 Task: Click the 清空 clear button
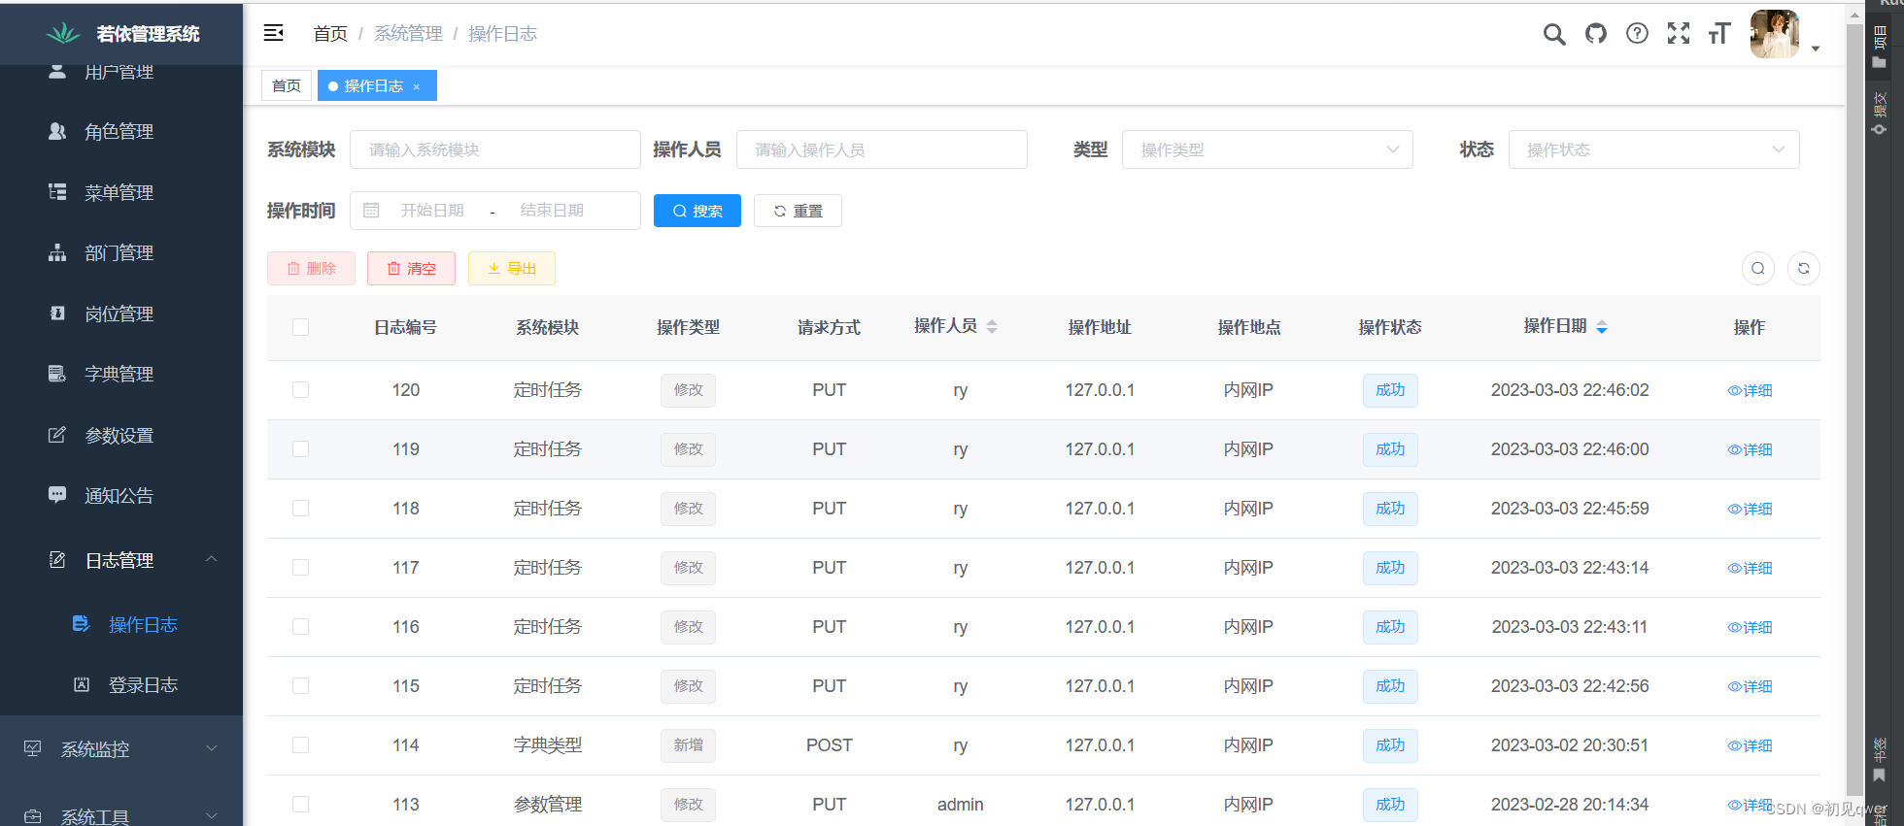(x=411, y=269)
